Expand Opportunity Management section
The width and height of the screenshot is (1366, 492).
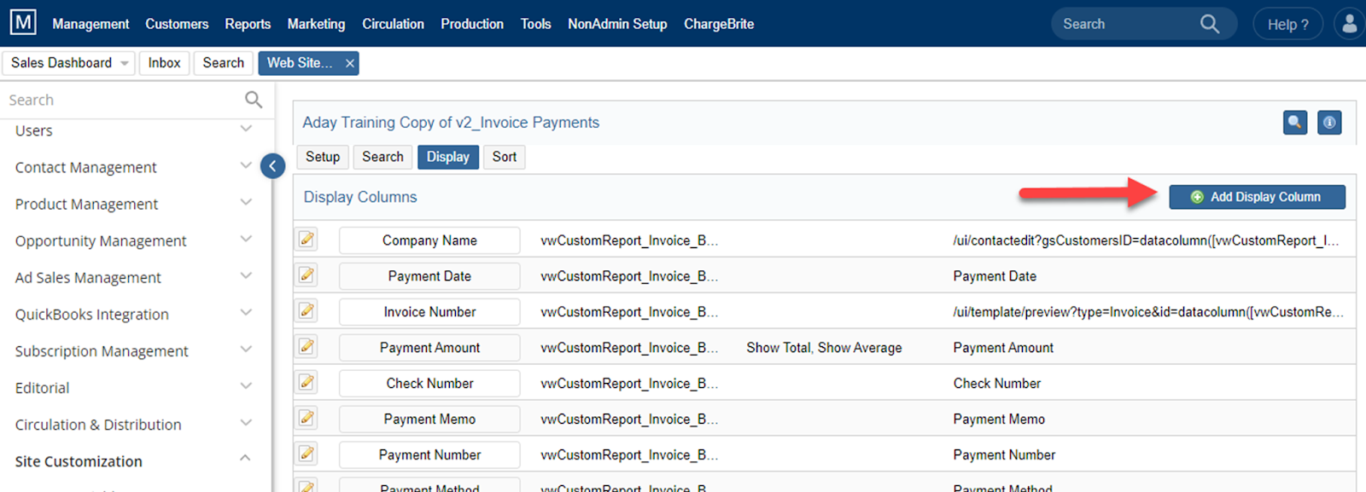coord(246,240)
